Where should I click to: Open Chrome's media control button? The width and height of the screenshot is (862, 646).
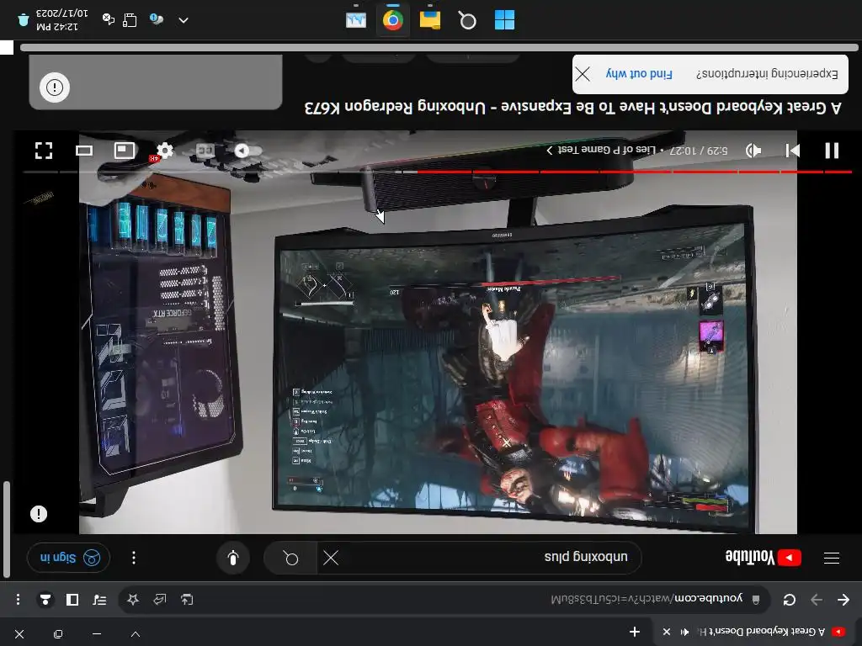[x=99, y=599]
